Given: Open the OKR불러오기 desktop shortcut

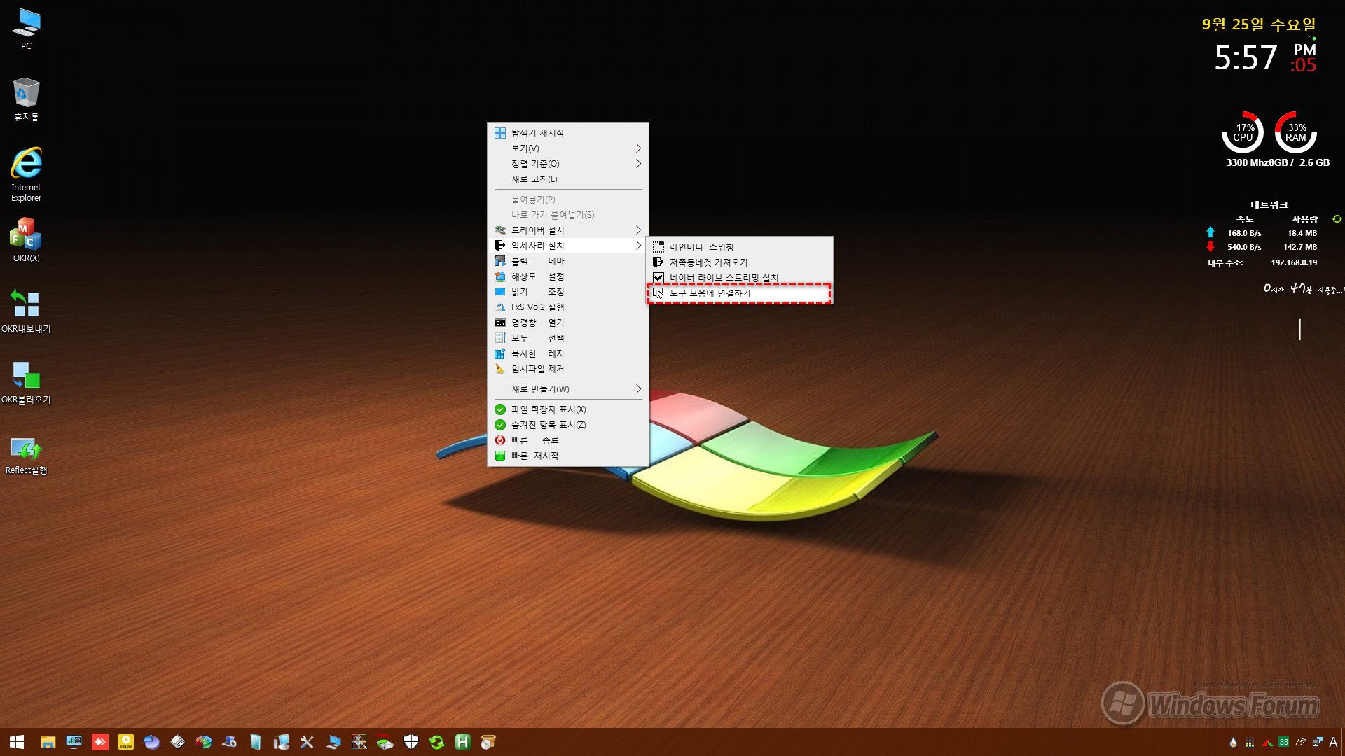Looking at the screenshot, I should pyautogui.click(x=26, y=382).
